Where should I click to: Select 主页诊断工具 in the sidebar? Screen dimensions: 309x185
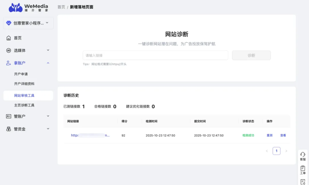click(24, 105)
